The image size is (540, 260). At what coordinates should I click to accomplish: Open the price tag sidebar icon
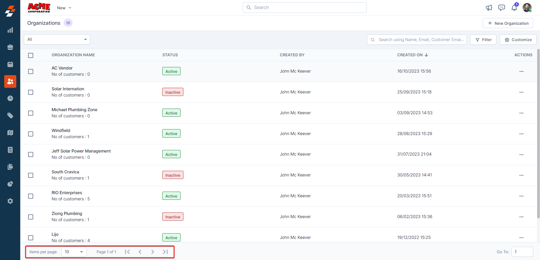coord(10,116)
